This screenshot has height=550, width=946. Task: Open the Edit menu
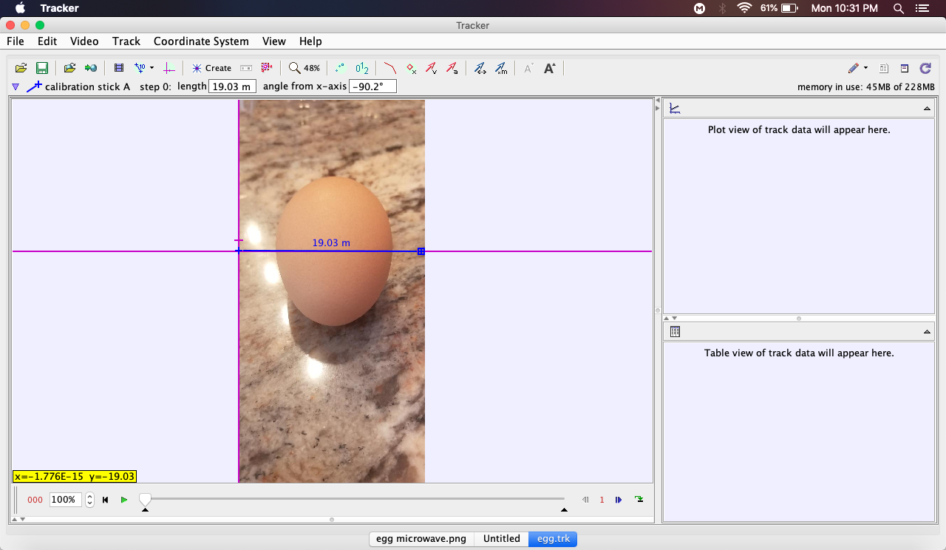click(x=47, y=41)
